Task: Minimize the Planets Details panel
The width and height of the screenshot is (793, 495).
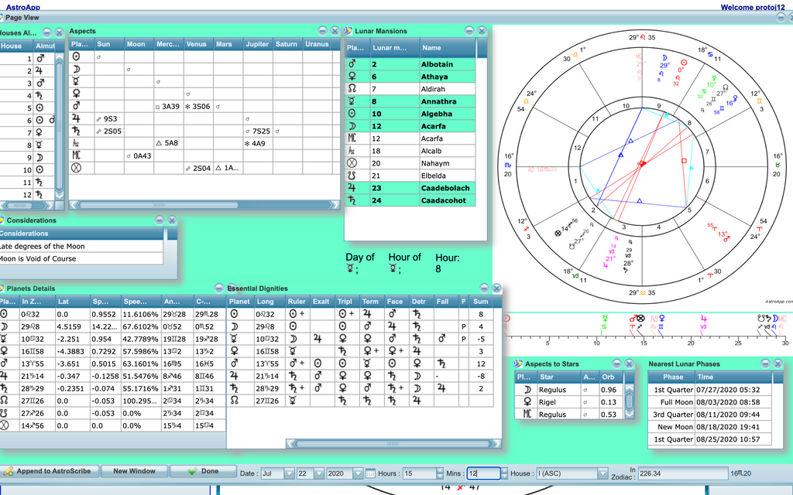Action: tap(218, 288)
